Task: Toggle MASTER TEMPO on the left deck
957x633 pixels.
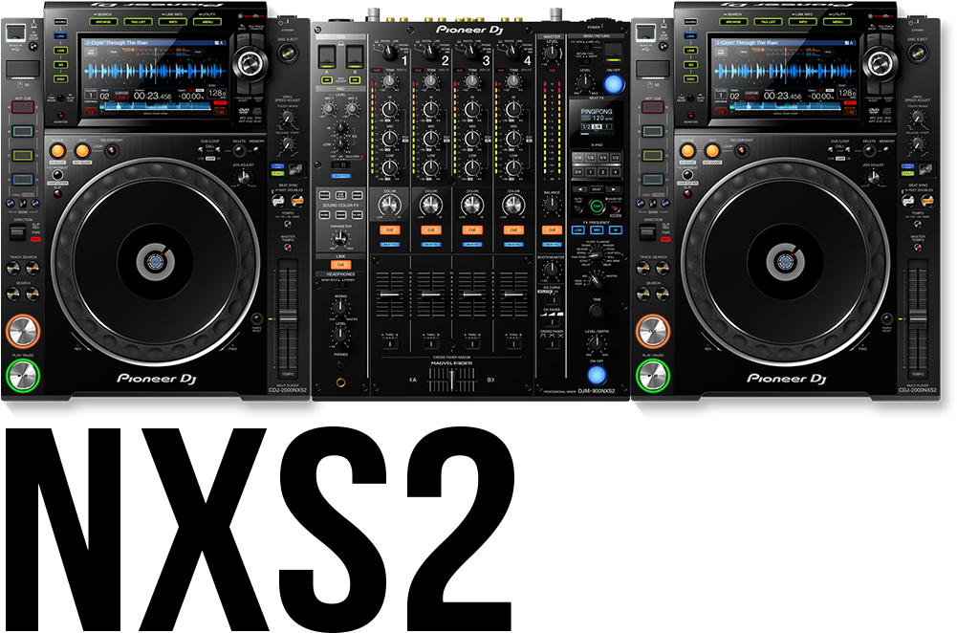Action: click(x=288, y=248)
